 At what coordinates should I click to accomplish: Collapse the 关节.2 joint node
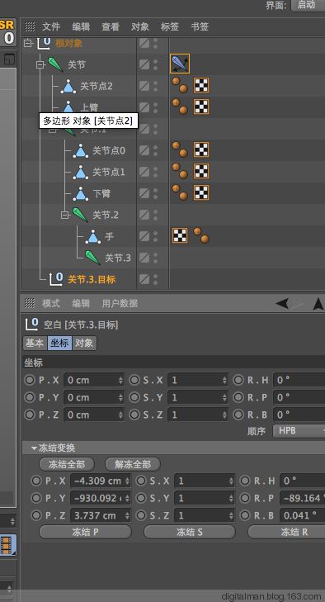tap(65, 215)
